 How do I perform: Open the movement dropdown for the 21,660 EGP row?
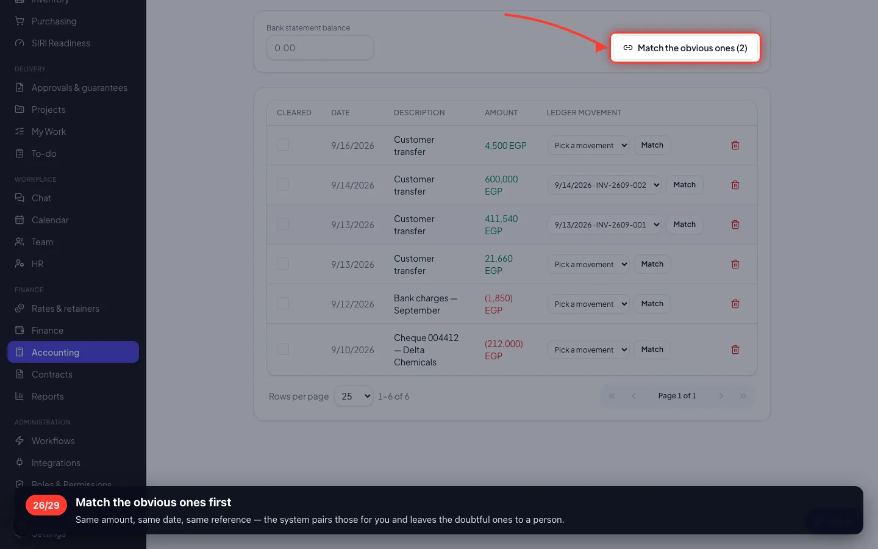pos(588,264)
